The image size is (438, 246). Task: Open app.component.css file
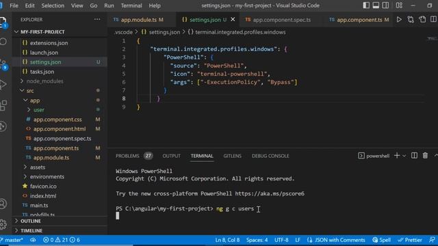57,120
